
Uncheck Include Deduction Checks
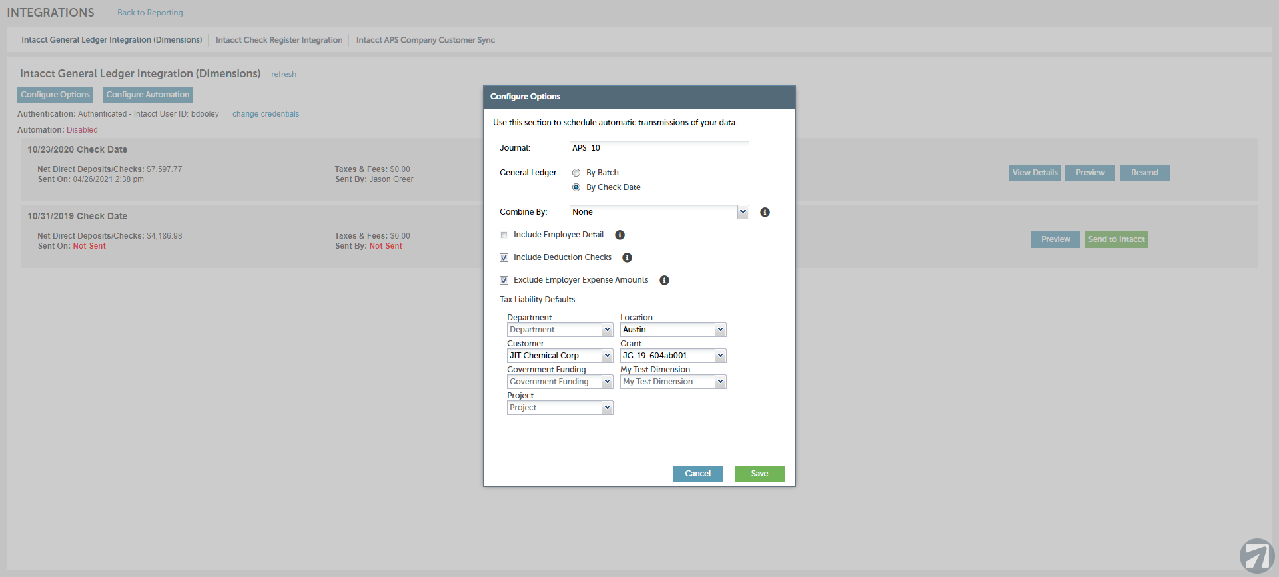(504, 258)
